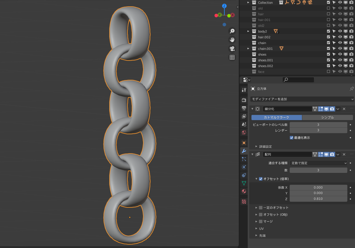This screenshot has height=248, width=355.
Task: Open the View Layer properties tab
Action: [244, 116]
